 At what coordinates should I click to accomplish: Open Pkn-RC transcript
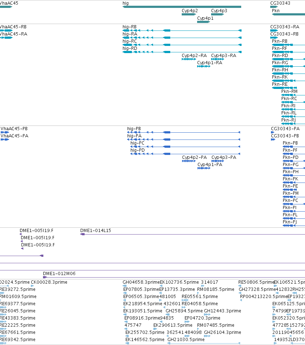pos(293,102)
